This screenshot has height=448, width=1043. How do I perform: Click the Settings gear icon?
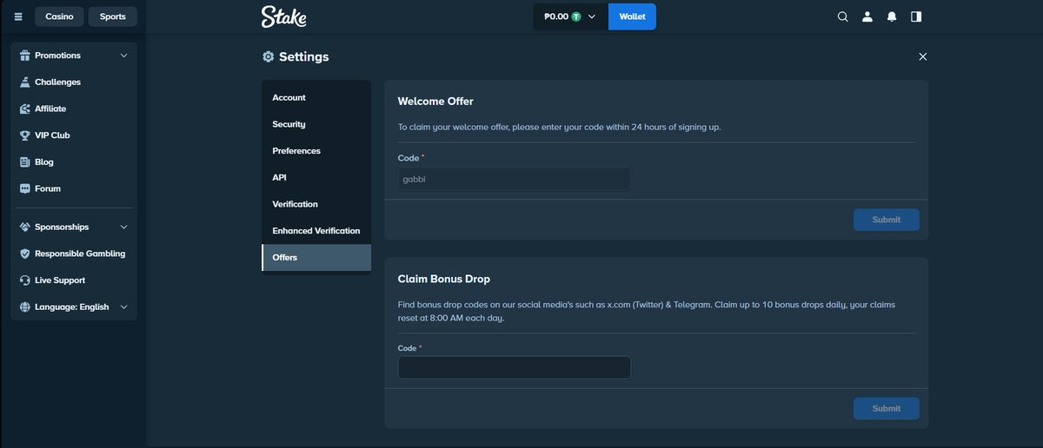pyautogui.click(x=268, y=56)
